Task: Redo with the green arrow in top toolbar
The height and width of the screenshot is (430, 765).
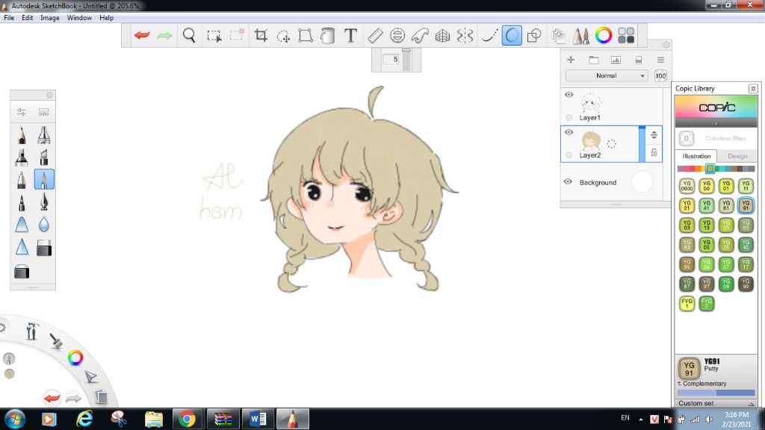Action: (x=165, y=35)
